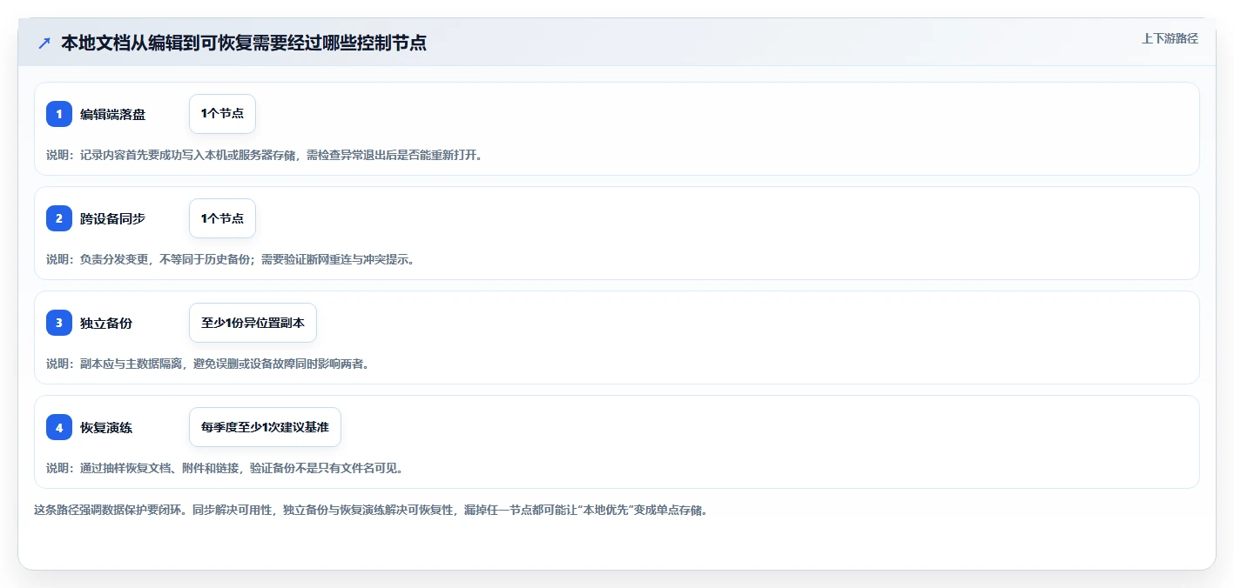This screenshot has height=588, width=1234.
Task: Click step number 3 badge
Action: coord(59,323)
